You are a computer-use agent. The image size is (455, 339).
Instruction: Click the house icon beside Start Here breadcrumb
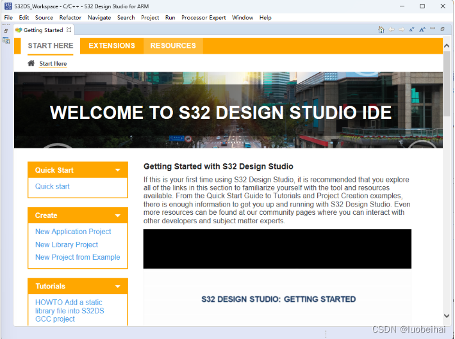coord(31,63)
